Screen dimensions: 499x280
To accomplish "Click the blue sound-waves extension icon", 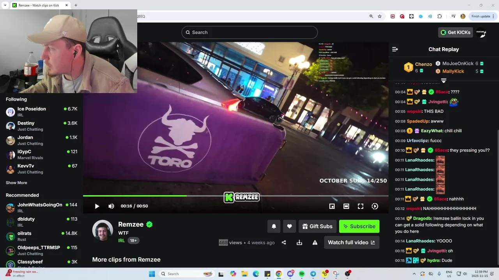I will [430, 16].
